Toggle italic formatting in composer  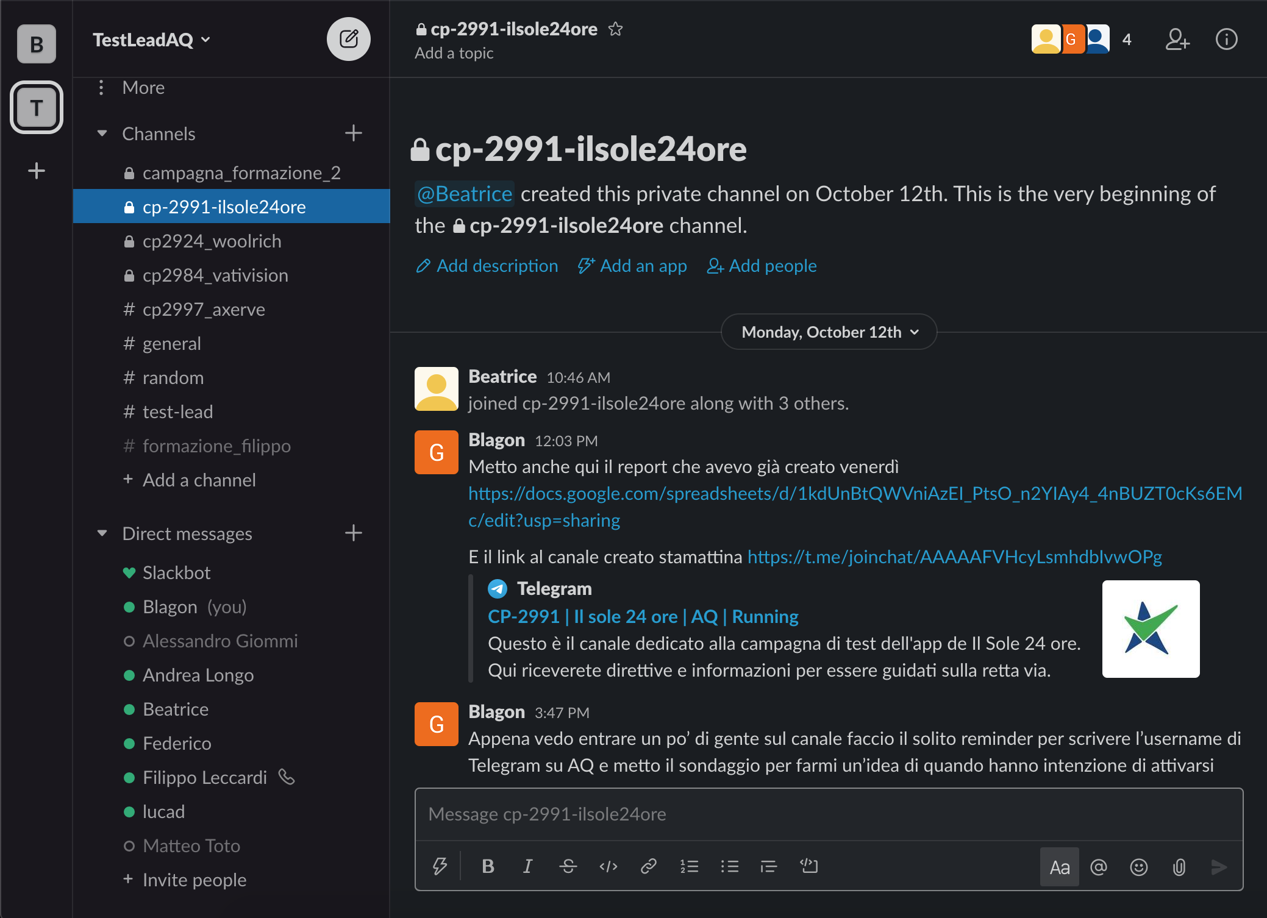(x=527, y=866)
